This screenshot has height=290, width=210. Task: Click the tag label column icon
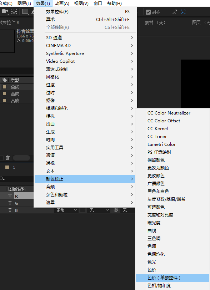coord(5,80)
